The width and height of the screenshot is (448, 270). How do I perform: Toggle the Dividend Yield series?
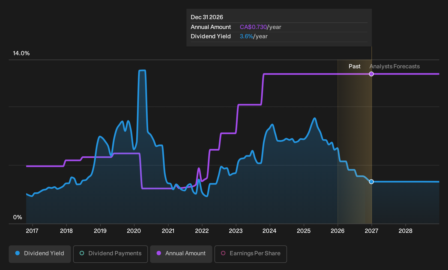[x=40, y=254]
